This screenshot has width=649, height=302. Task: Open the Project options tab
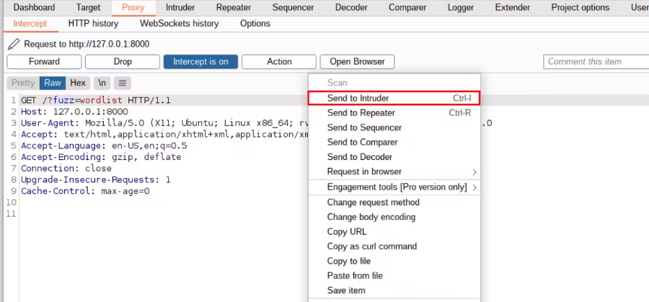(x=580, y=7)
